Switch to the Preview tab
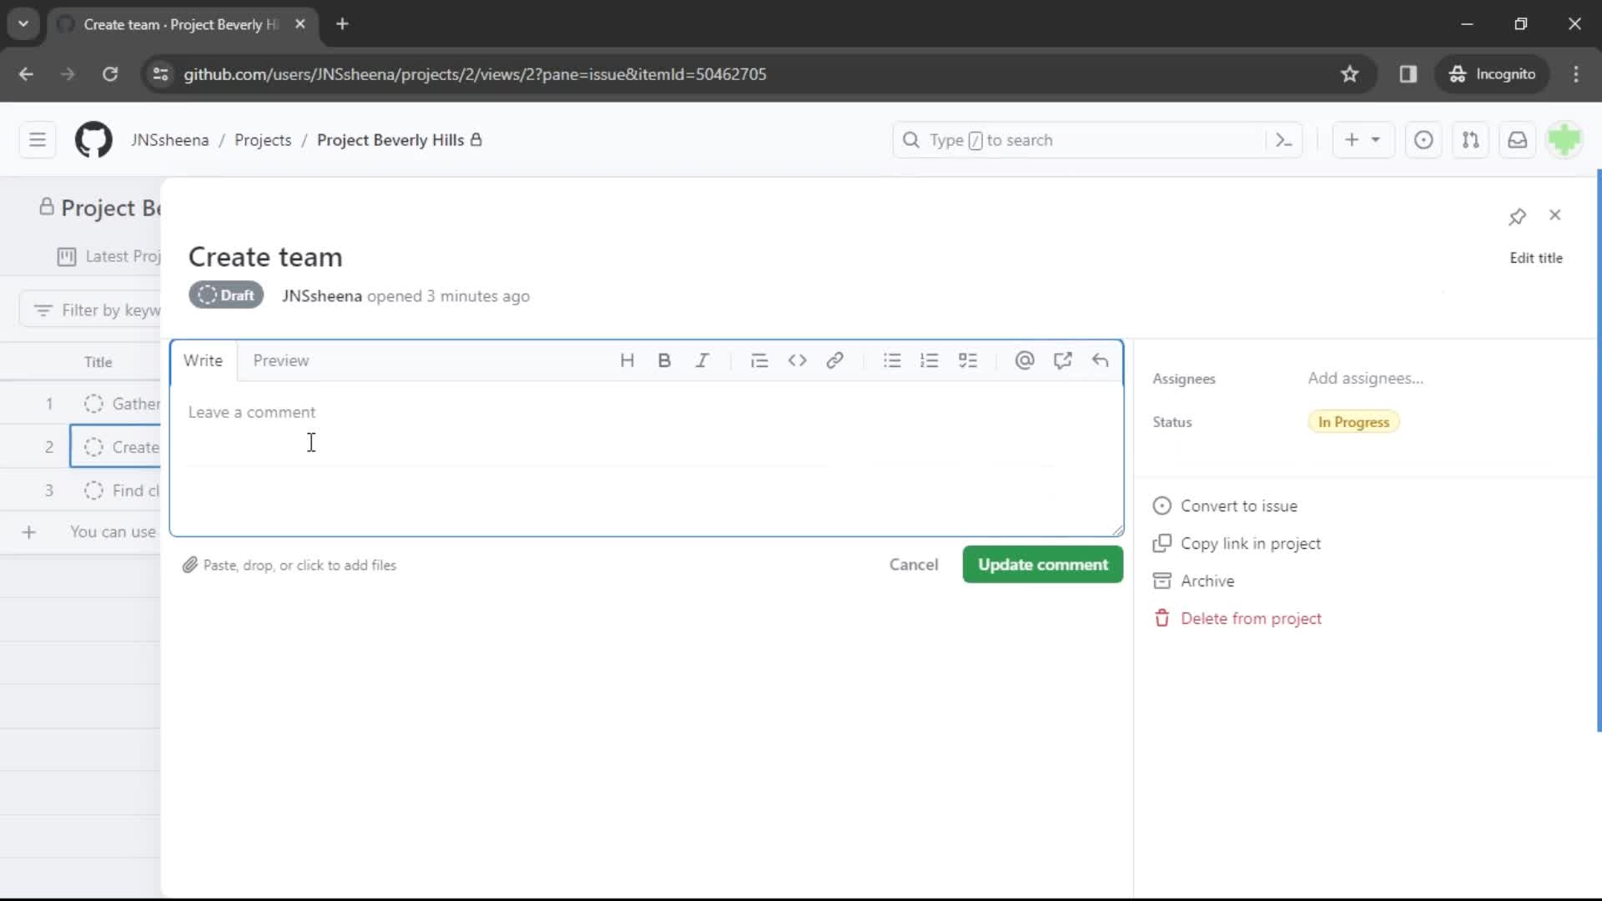Viewport: 1602px width, 901px height. 280,360
